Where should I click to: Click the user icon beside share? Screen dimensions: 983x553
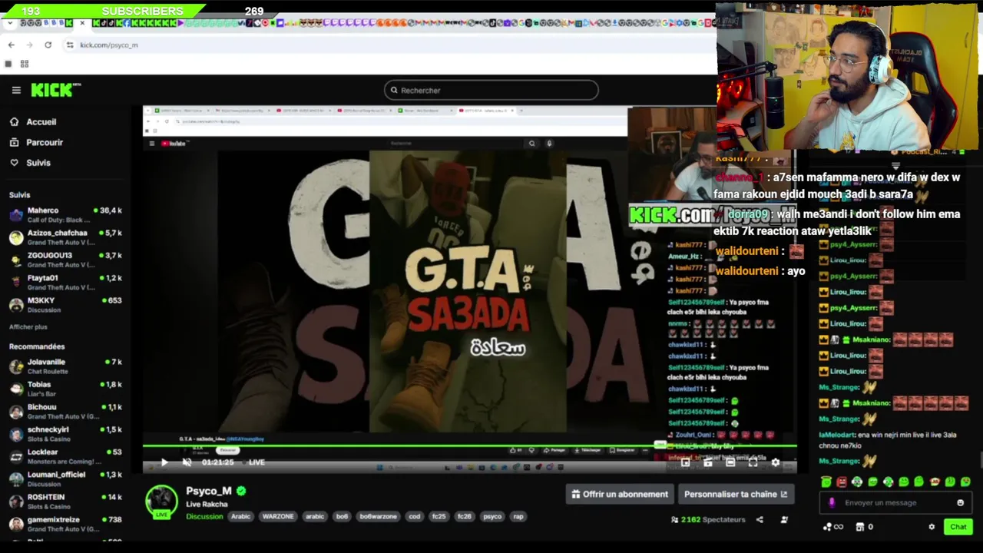pyautogui.click(x=784, y=520)
